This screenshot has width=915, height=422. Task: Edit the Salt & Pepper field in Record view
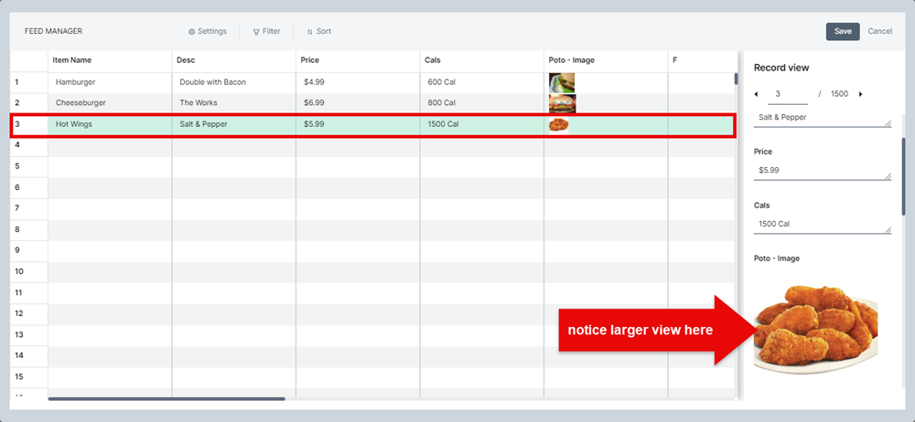click(x=823, y=118)
